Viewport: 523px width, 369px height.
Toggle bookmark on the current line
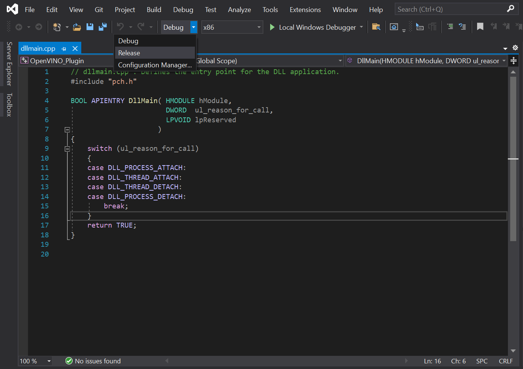point(480,27)
